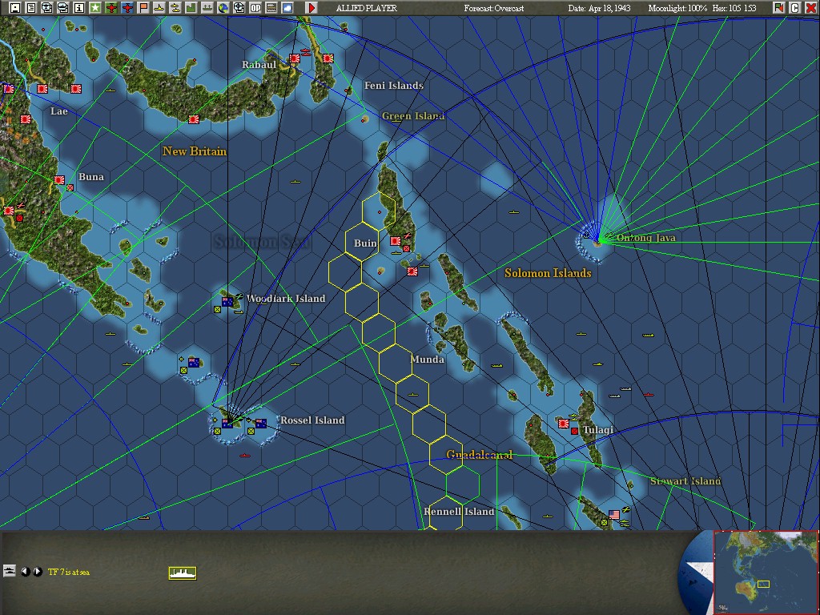The width and height of the screenshot is (820, 615).
Task: Click the Green Island label
Action: point(413,116)
